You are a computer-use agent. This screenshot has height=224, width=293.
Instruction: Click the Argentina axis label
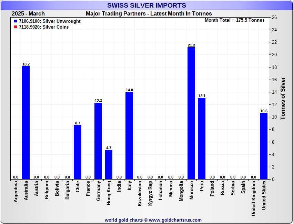[x=16, y=192]
